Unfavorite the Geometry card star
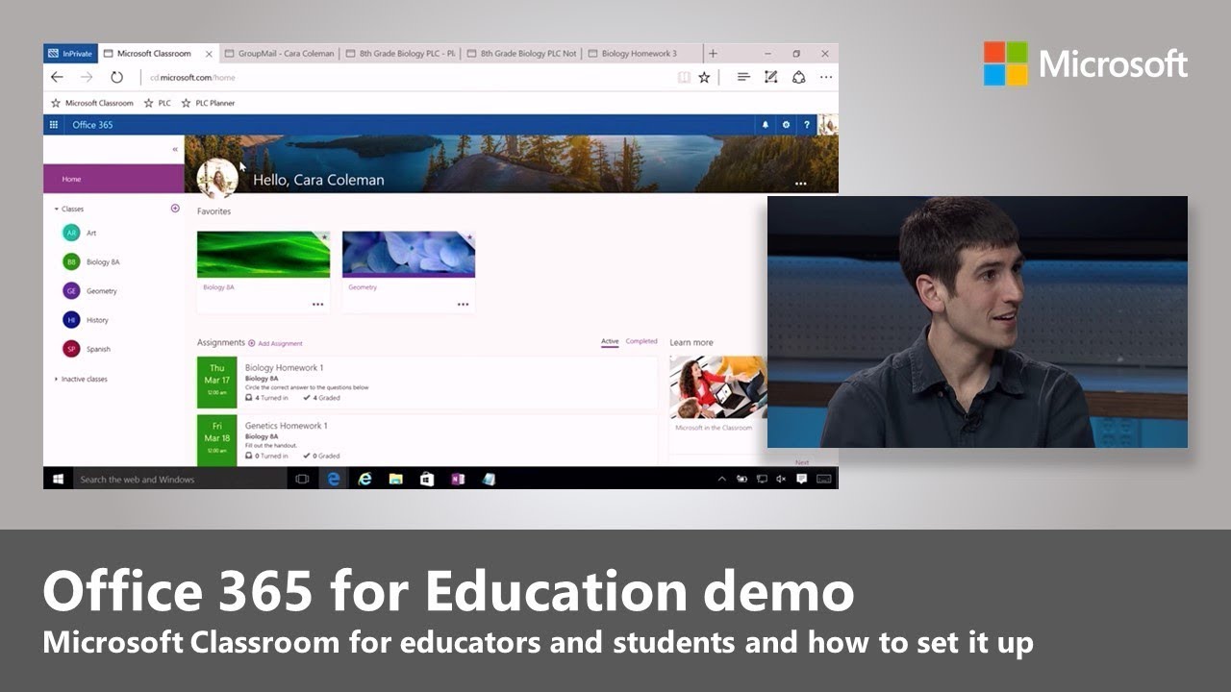This screenshot has width=1231, height=692. pyautogui.click(x=469, y=236)
